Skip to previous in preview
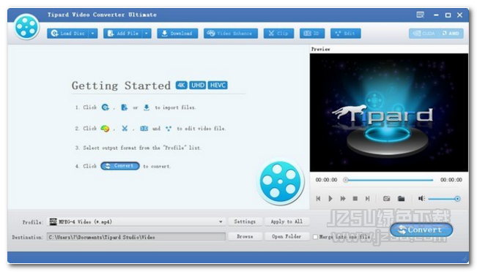Image resolution: width=477 pixels, height=272 pixels. (x=318, y=199)
